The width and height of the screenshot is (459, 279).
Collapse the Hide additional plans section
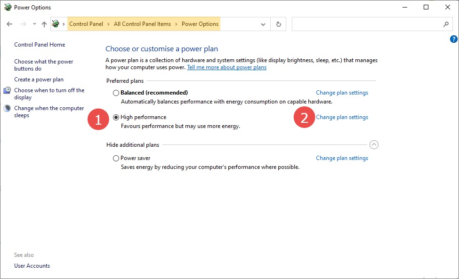(374, 145)
